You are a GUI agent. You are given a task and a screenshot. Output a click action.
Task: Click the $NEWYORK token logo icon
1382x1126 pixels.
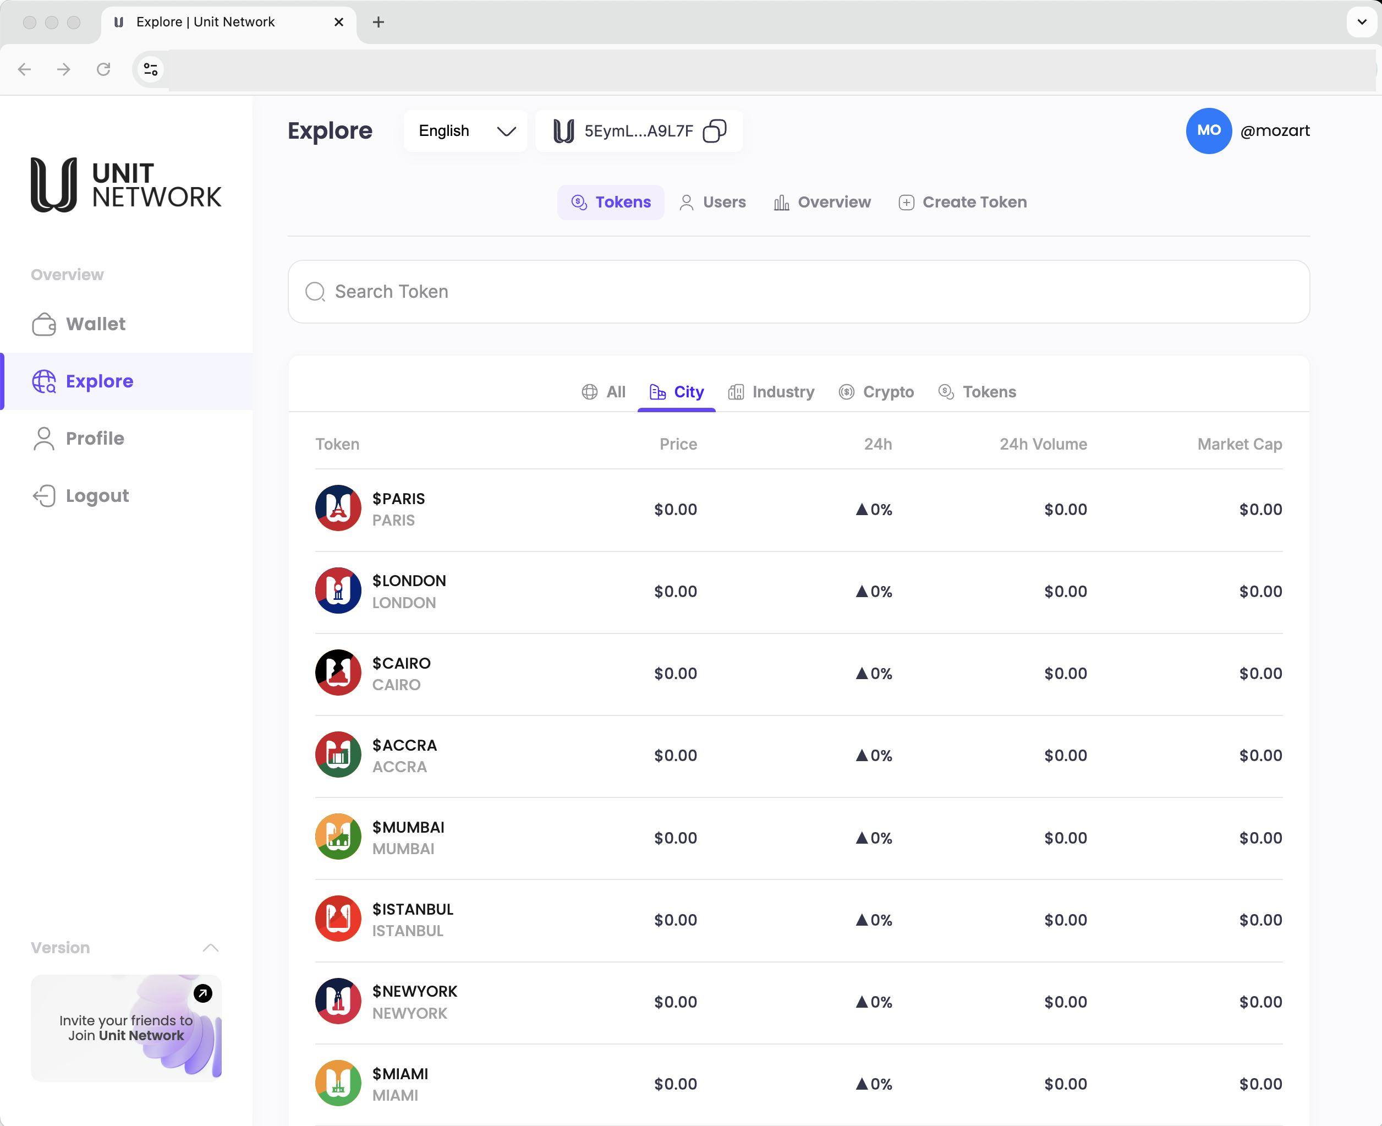pos(338,1001)
